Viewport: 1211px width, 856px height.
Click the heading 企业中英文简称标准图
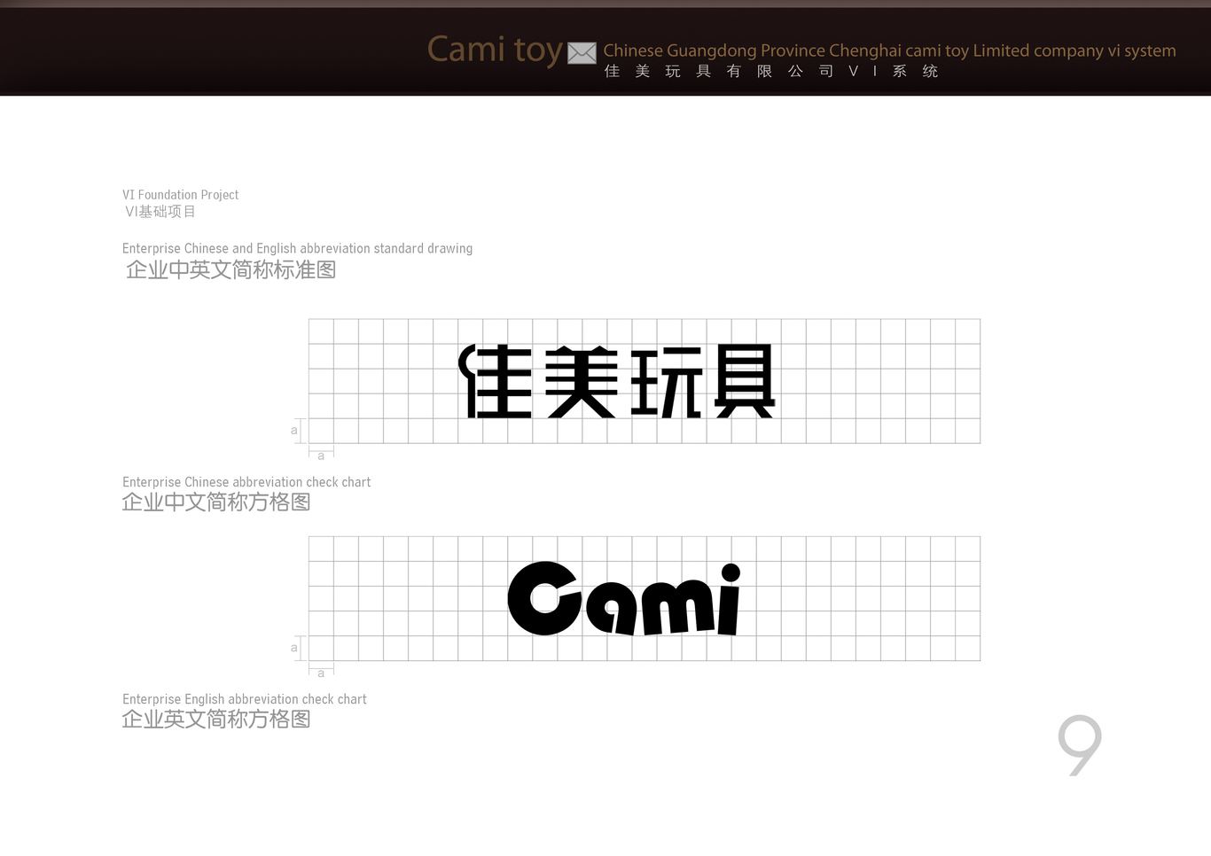(230, 270)
